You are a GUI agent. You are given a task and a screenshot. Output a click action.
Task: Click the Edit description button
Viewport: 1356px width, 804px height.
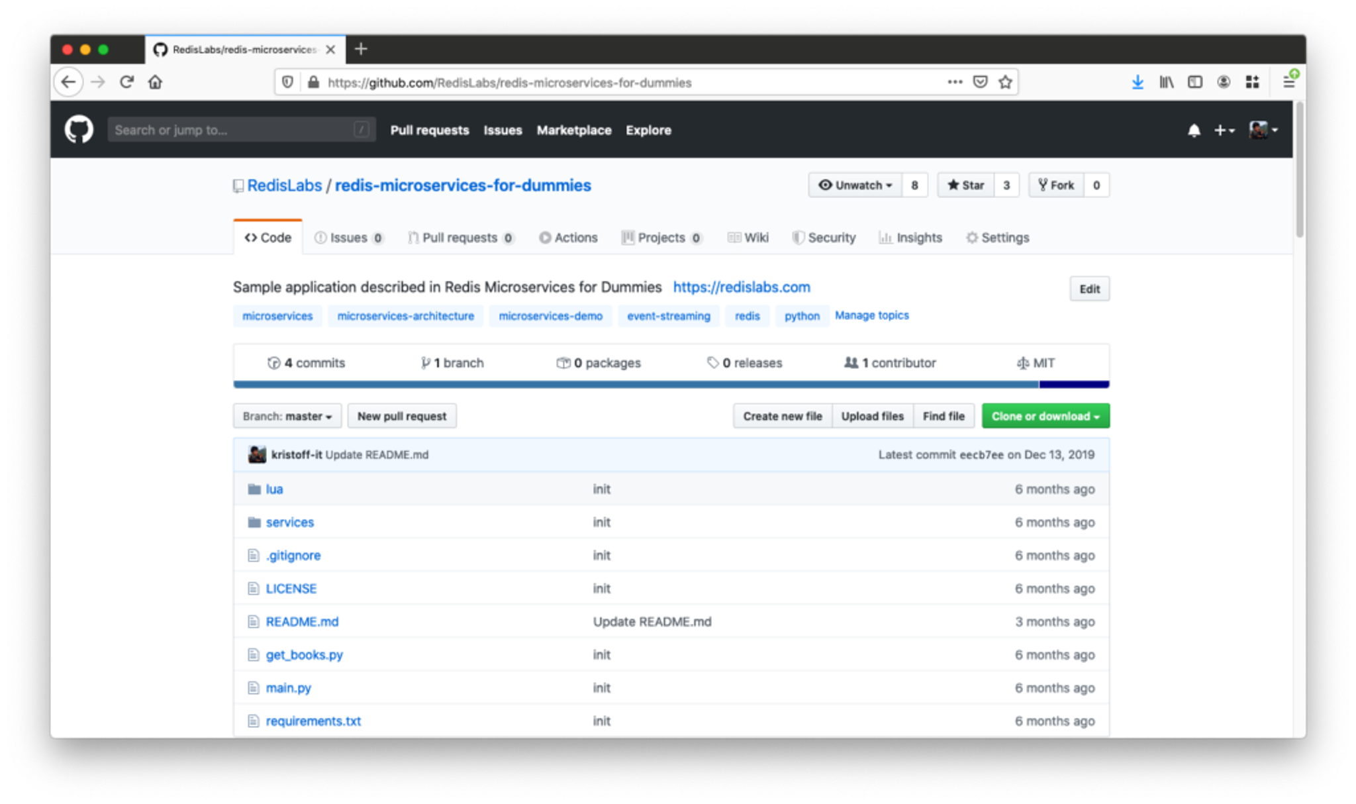coord(1089,289)
